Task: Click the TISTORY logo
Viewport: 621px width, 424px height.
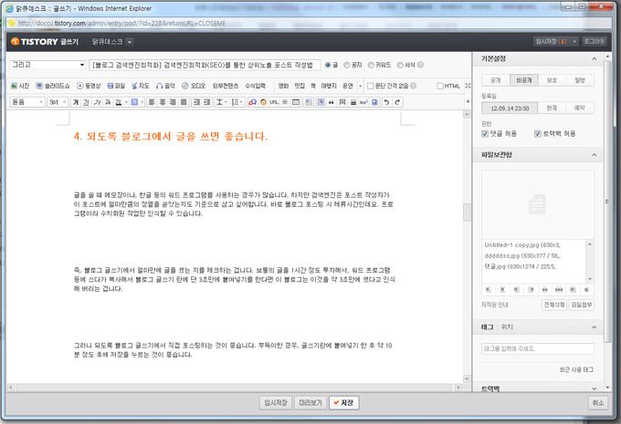Action: (35, 42)
